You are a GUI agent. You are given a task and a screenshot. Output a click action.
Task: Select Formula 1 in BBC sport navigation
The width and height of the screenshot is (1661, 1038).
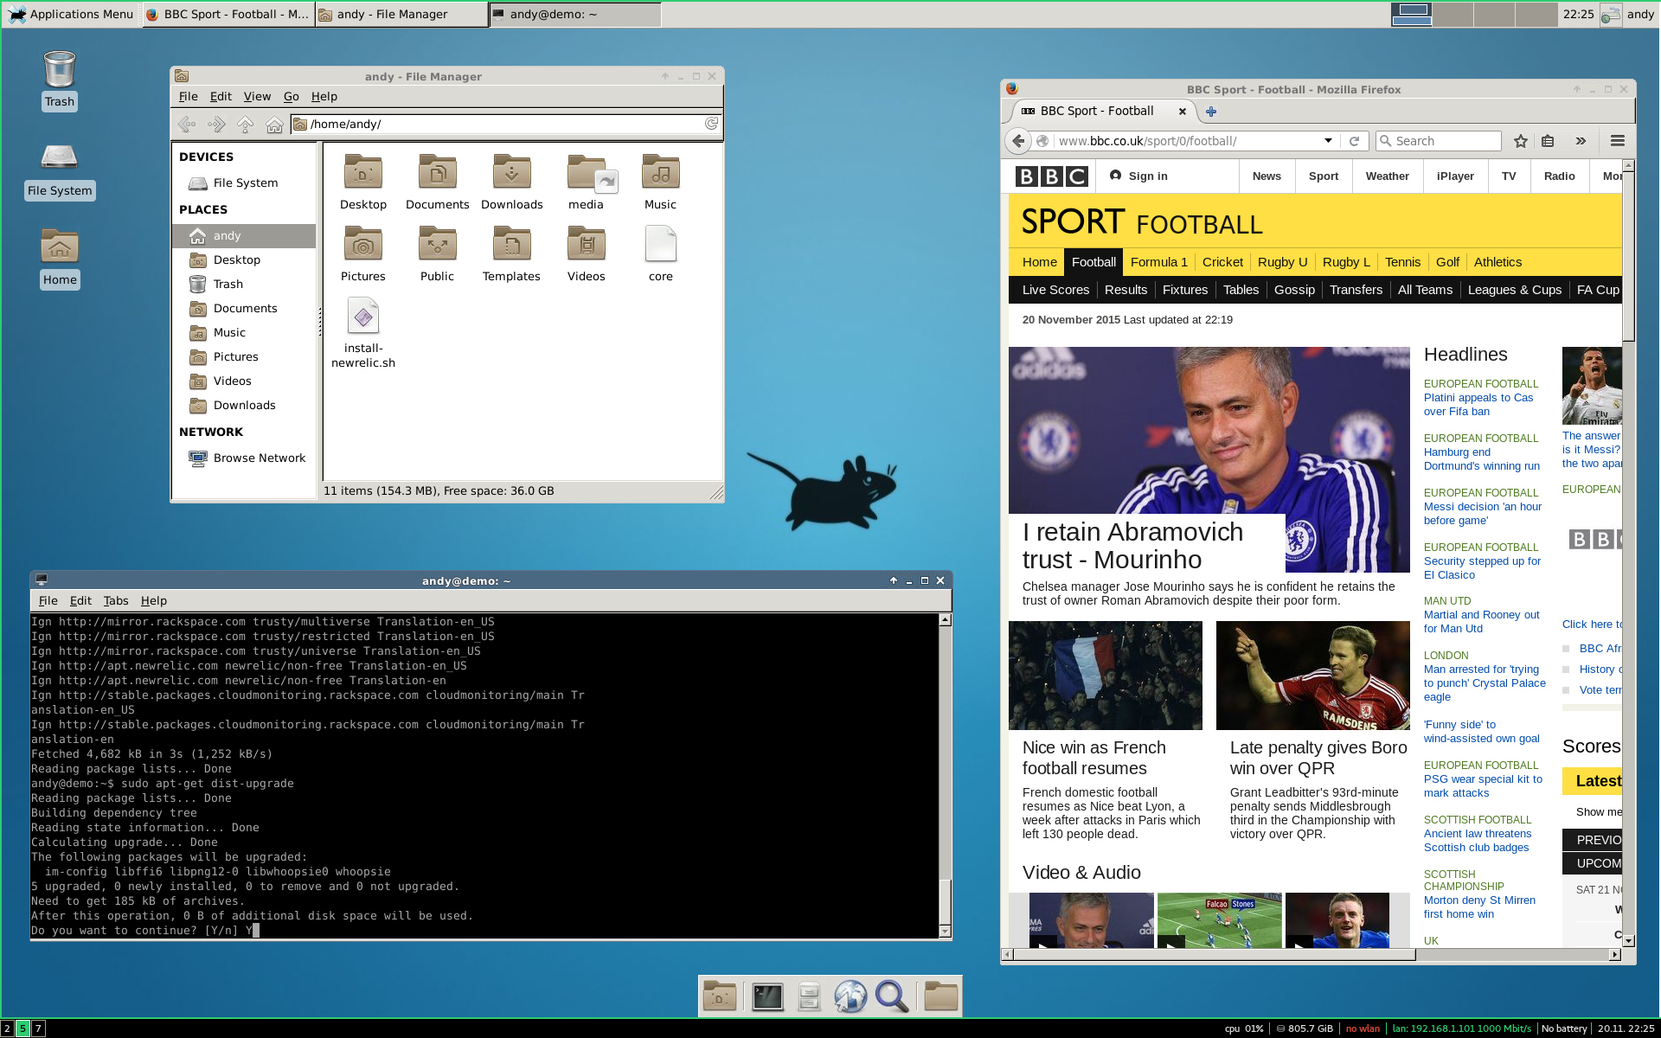1159,262
